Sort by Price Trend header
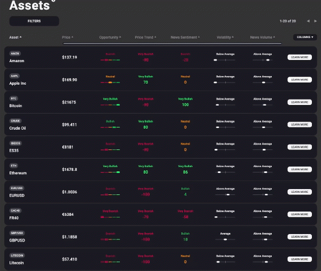Viewport: 321px width, 271px height. point(146,37)
